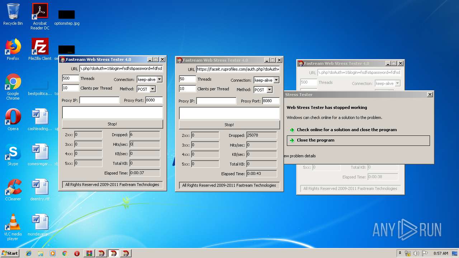Click the clock showing 8:57 AM
Viewport: 459px width, 258px height.
441,253
